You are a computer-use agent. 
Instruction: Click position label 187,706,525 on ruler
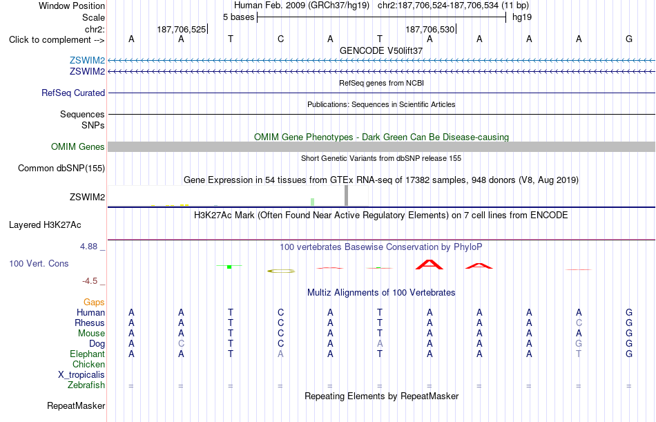coord(182,29)
